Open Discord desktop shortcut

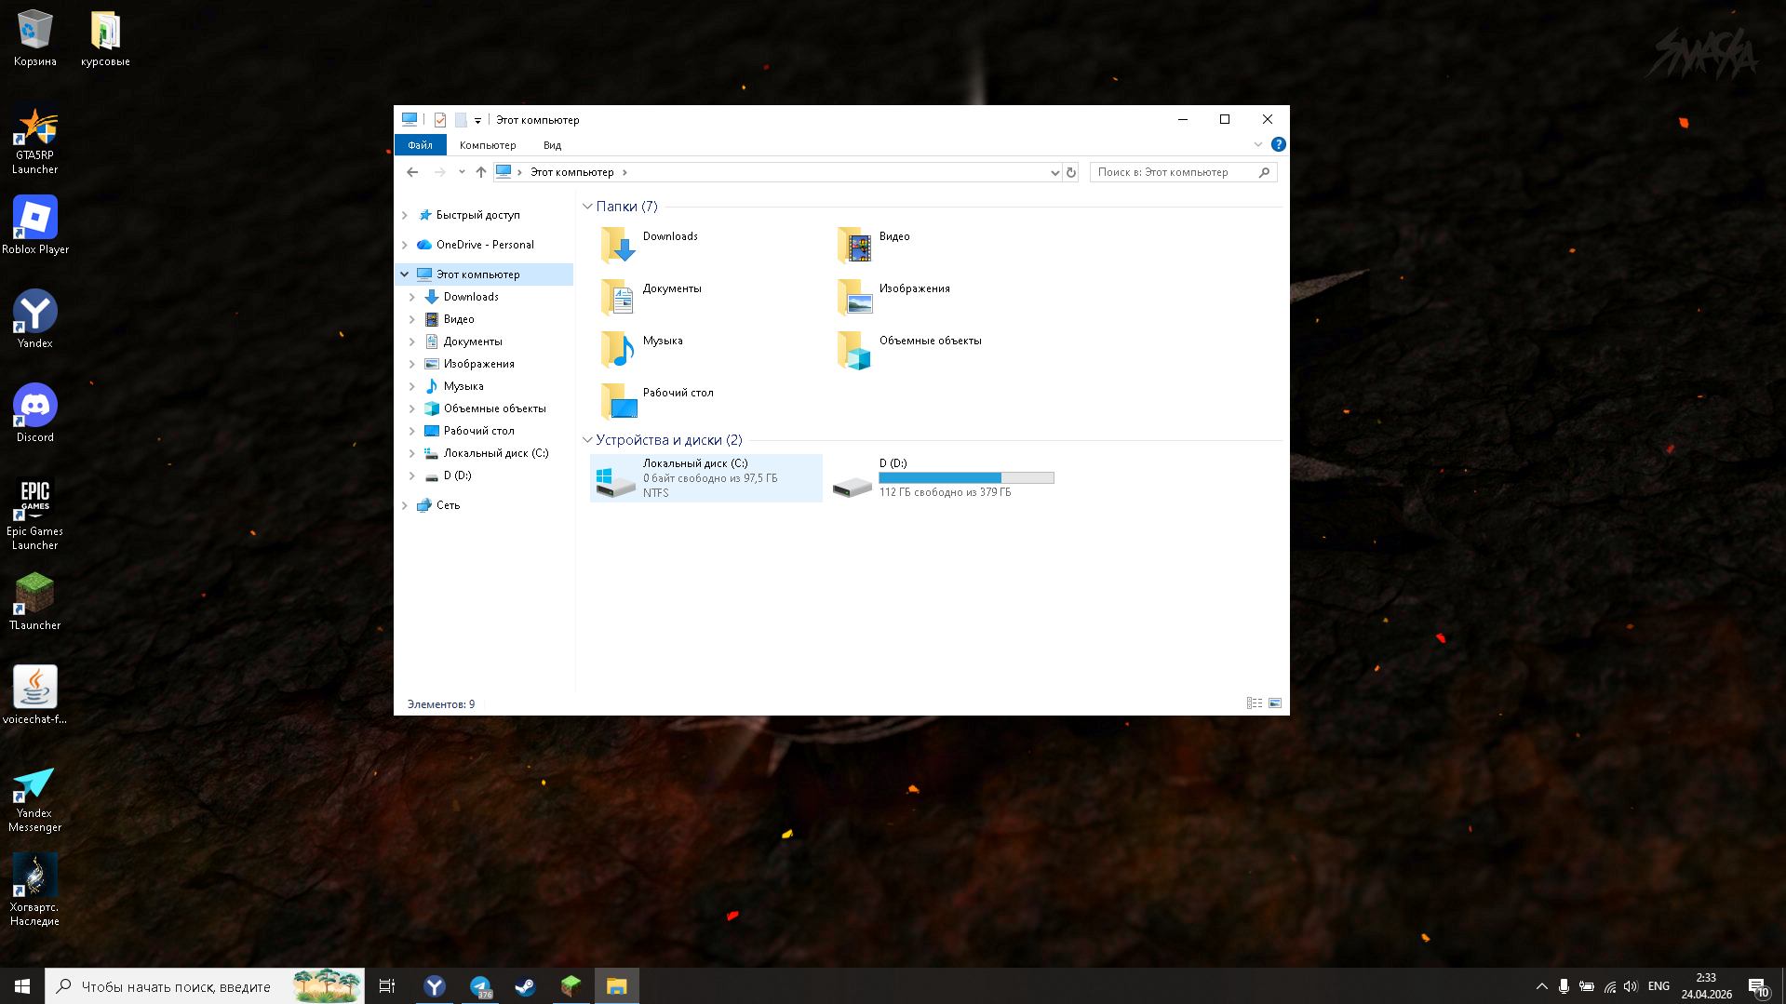point(35,406)
